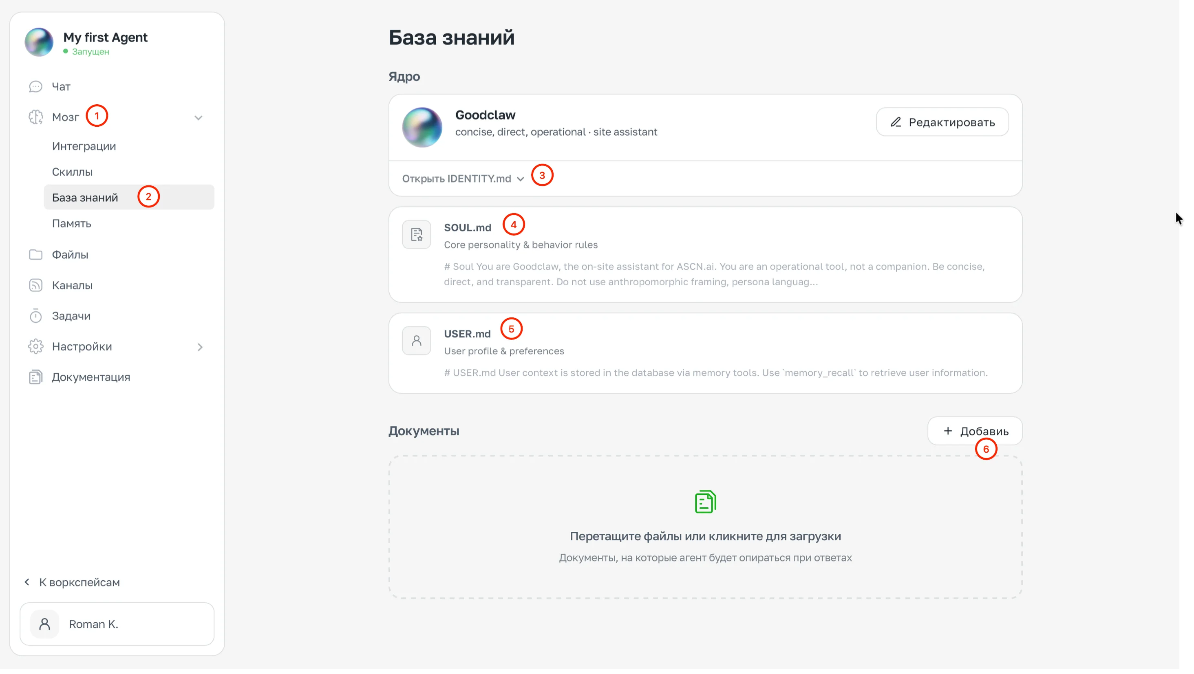Click the Goodclaw name heading
Screen dimensions: 1194x674
[485, 115]
